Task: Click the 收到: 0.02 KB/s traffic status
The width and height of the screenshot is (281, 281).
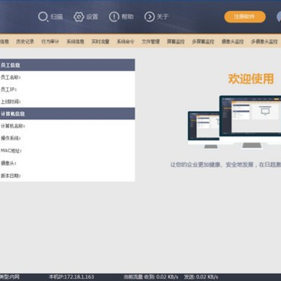Action: pos(161,277)
